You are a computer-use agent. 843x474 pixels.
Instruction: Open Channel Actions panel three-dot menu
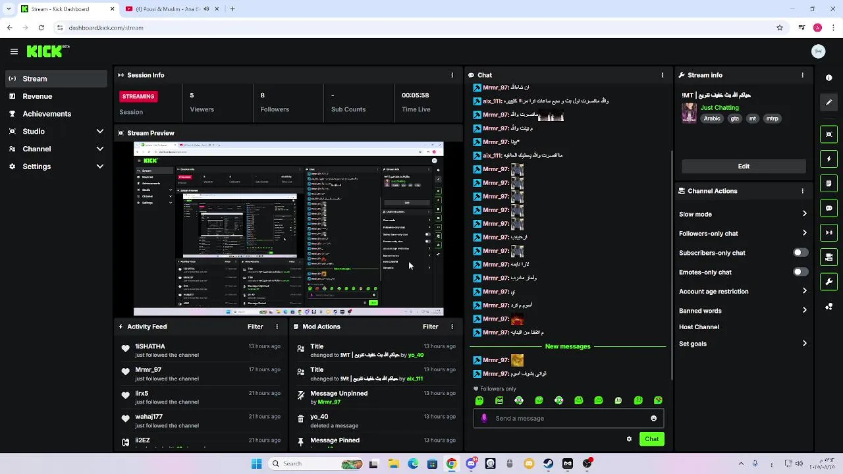pyautogui.click(x=802, y=191)
